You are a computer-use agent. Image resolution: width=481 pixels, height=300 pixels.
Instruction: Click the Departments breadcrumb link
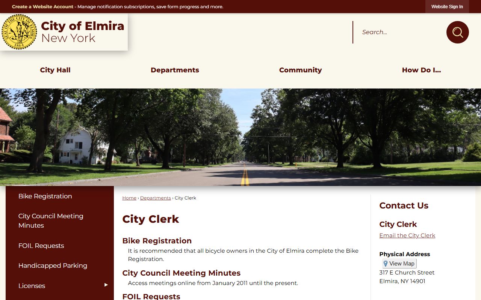(x=155, y=198)
